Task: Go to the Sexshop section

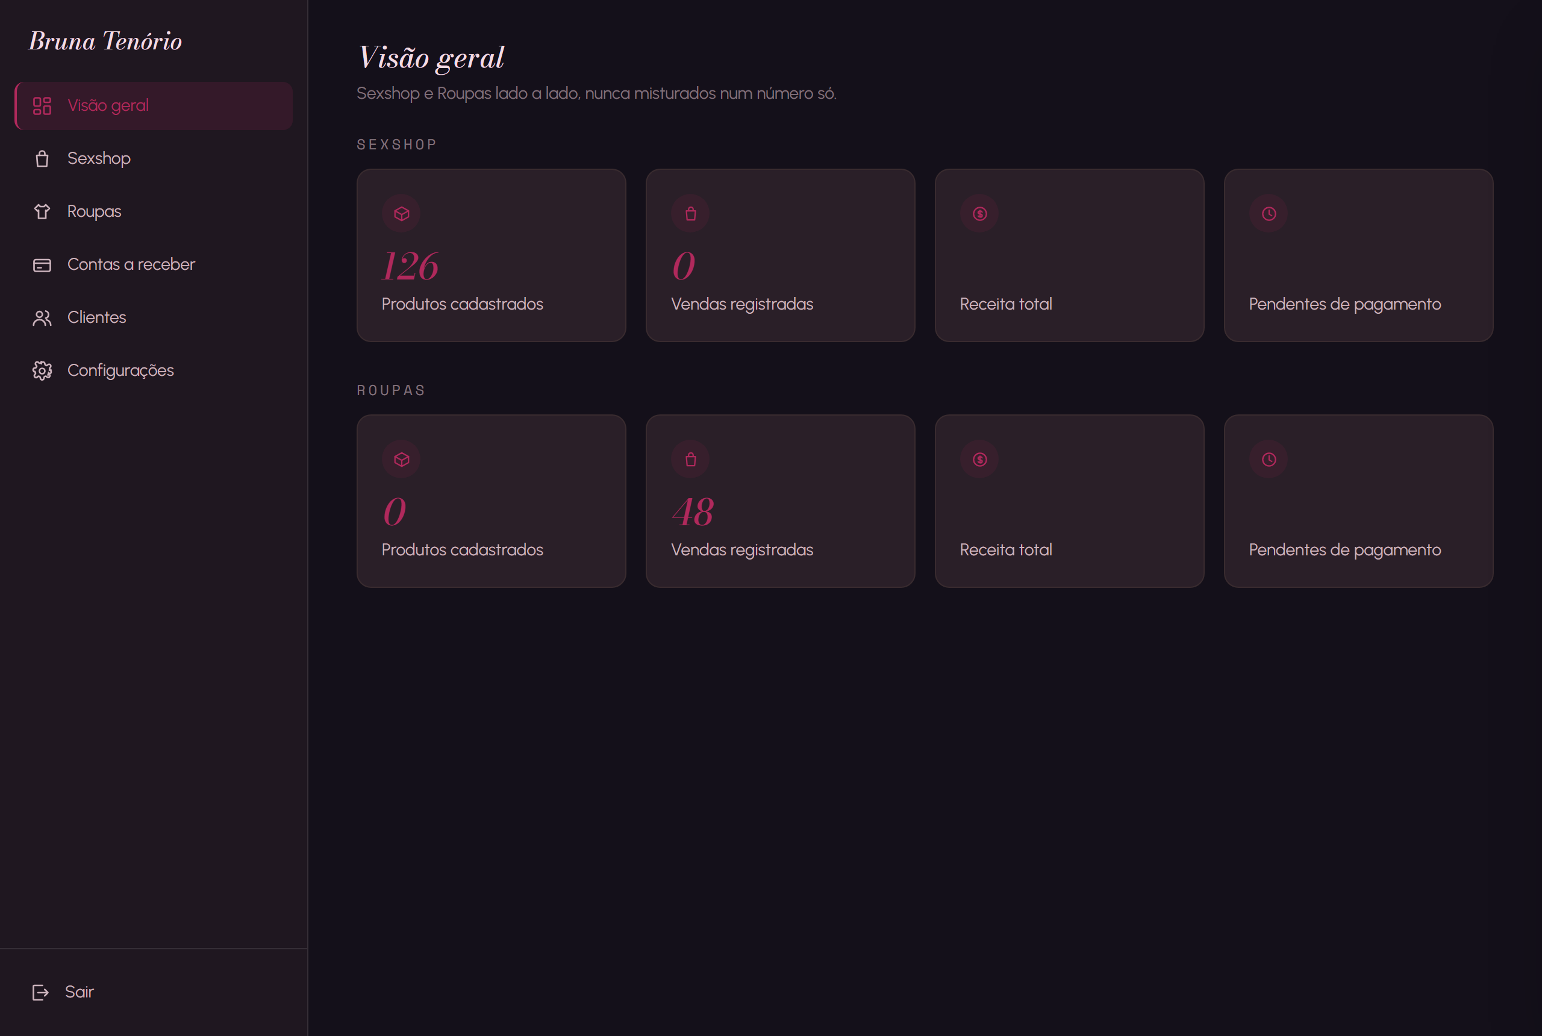Action: [x=154, y=158]
